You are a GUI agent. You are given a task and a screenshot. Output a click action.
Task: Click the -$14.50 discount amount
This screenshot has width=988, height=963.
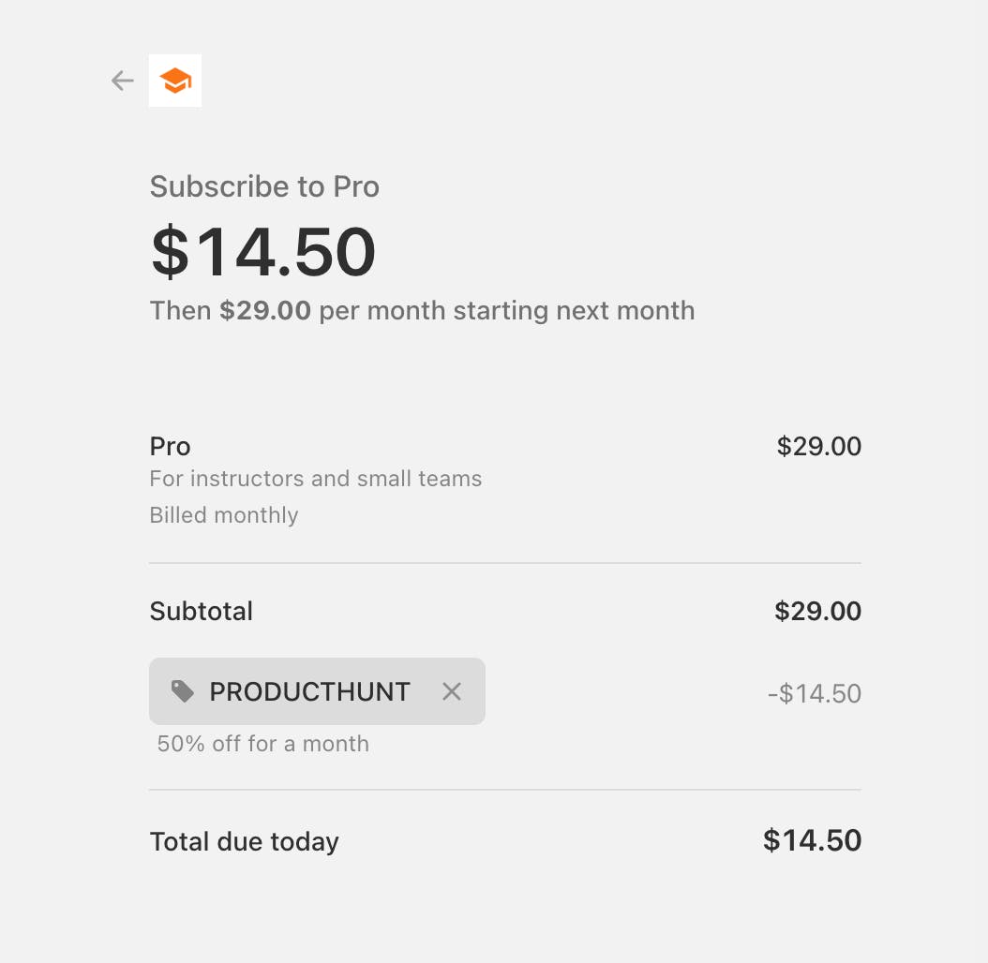point(814,693)
